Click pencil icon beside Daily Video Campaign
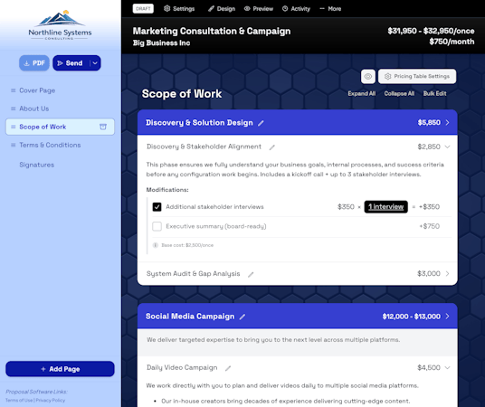The width and height of the screenshot is (485, 407). [x=228, y=368]
